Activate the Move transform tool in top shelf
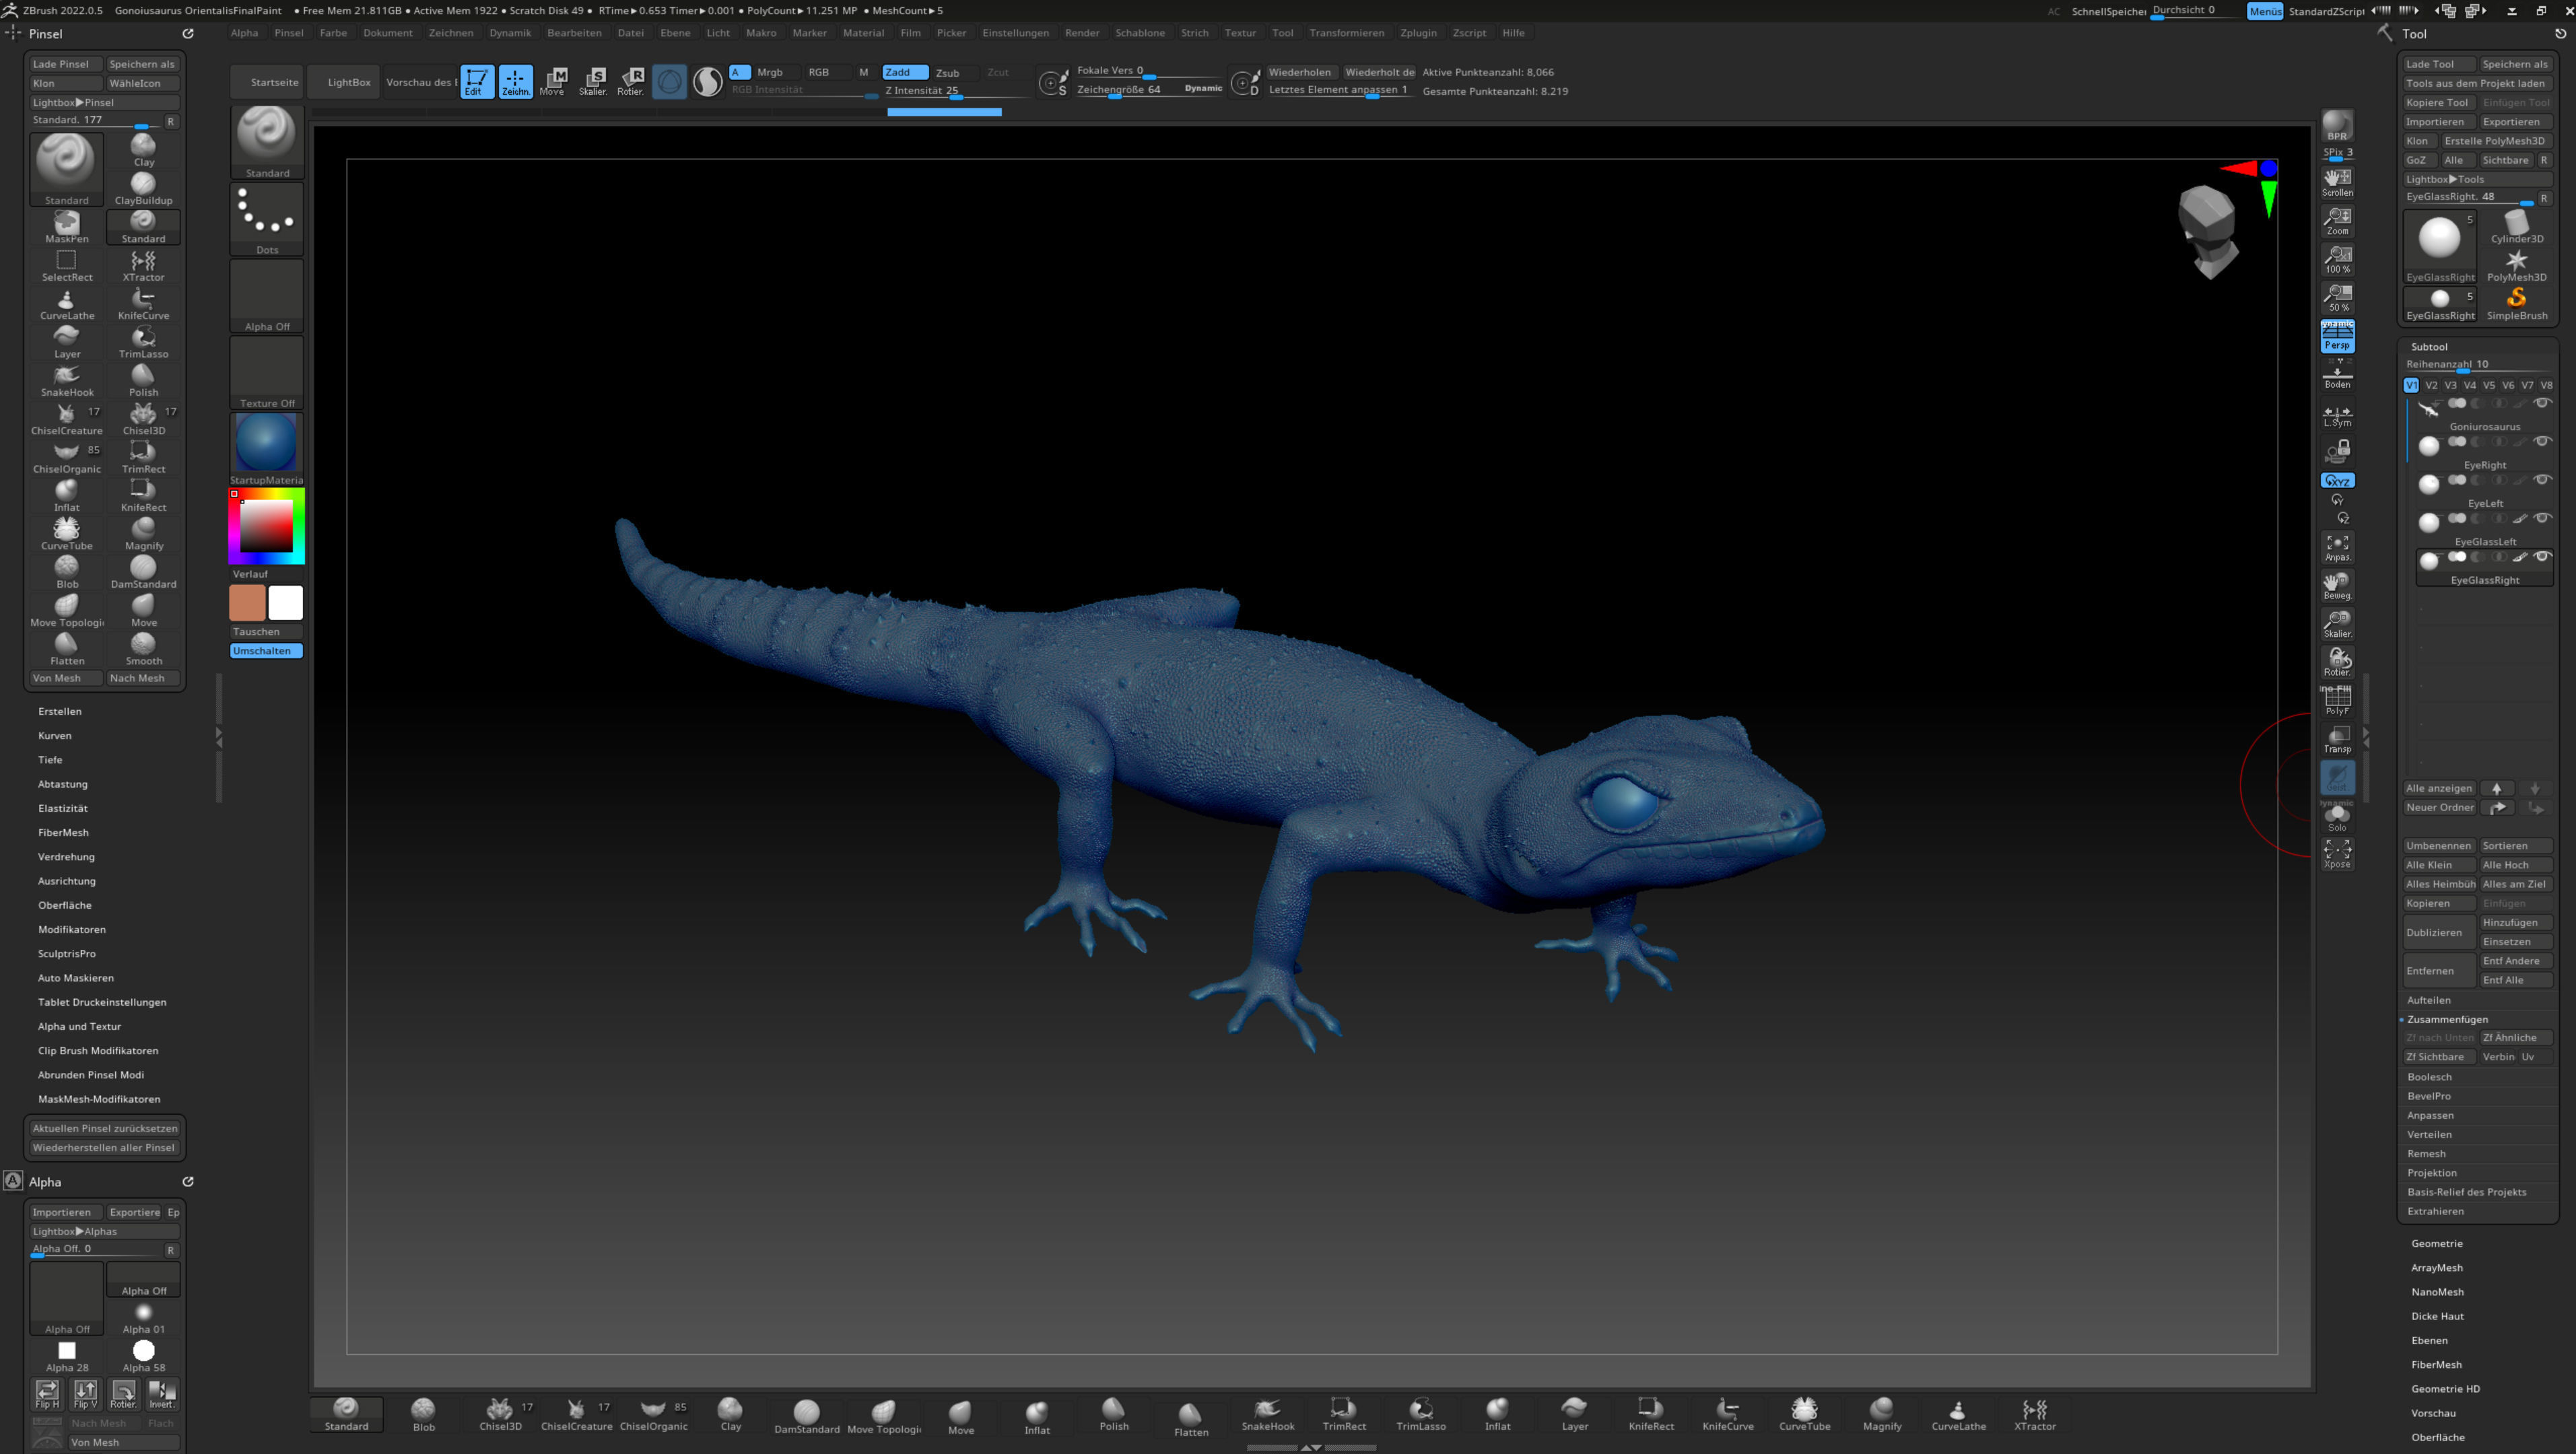Viewport: 2576px width, 1454px height. [x=553, y=81]
